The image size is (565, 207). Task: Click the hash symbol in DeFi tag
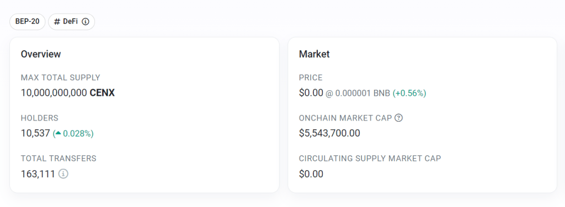(57, 21)
